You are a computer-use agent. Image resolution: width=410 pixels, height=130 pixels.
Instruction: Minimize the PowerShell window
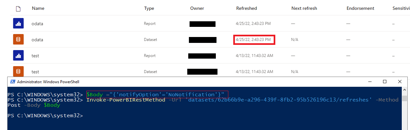[370, 82]
